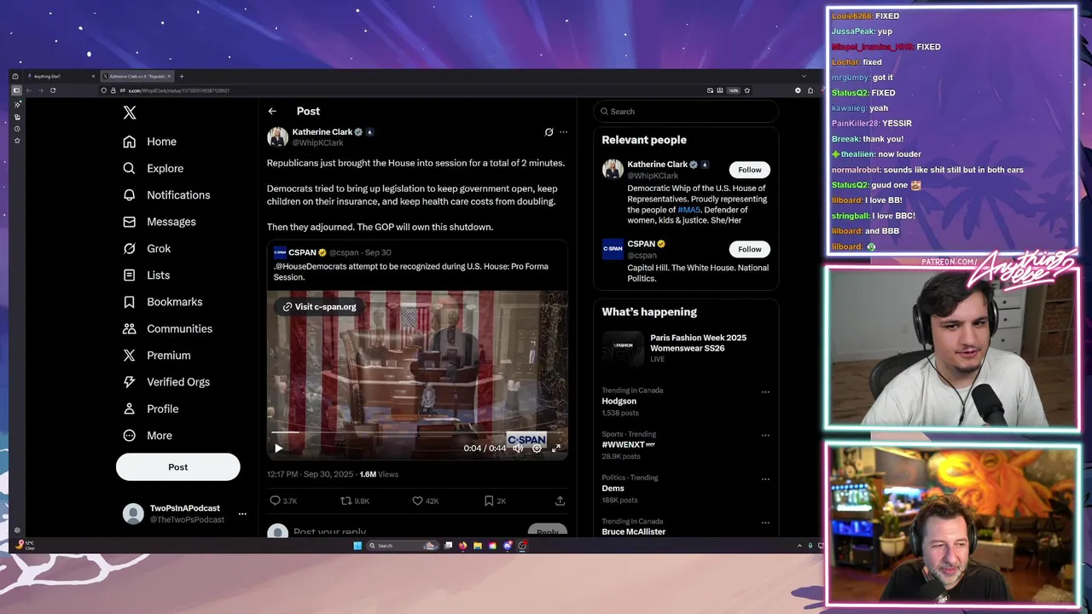
Task: Click the Communities icon in sidebar
Action: pyautogui.click(x=130, y=328)
